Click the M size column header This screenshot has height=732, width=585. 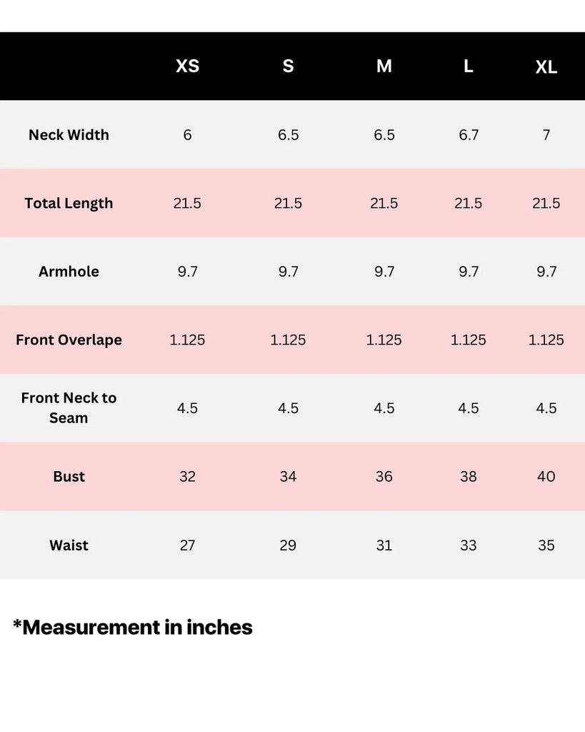click(x=384, y=66)
